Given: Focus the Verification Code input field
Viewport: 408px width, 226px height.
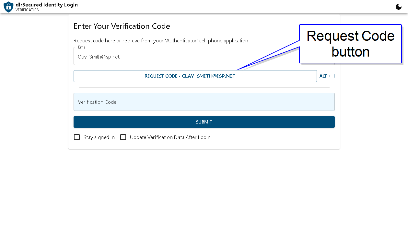Looking at the screenshot, I should click(204, 102).
